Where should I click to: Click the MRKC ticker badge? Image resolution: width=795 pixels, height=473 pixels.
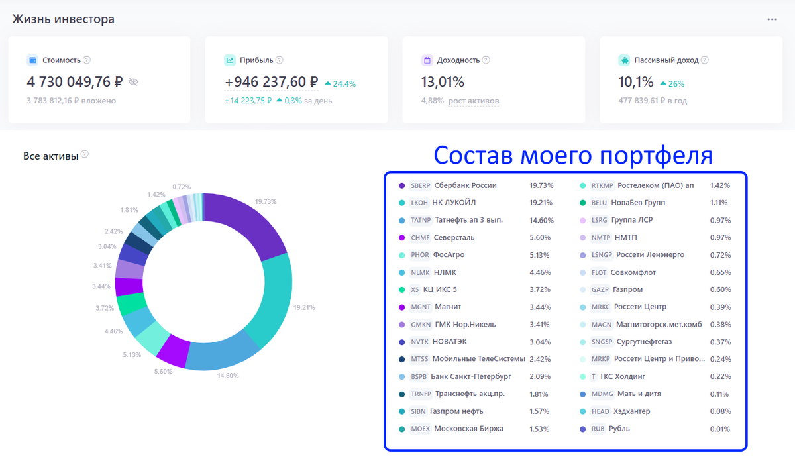601,307
